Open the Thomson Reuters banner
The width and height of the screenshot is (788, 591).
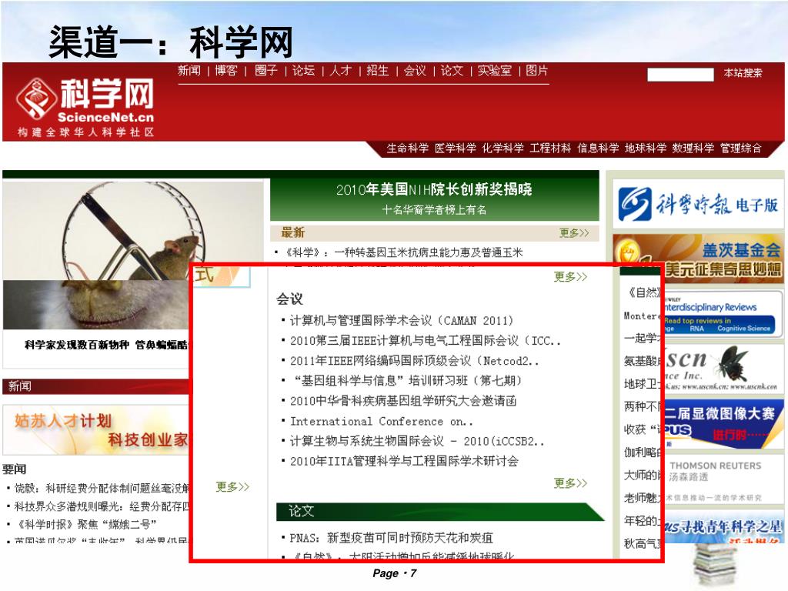723,479
